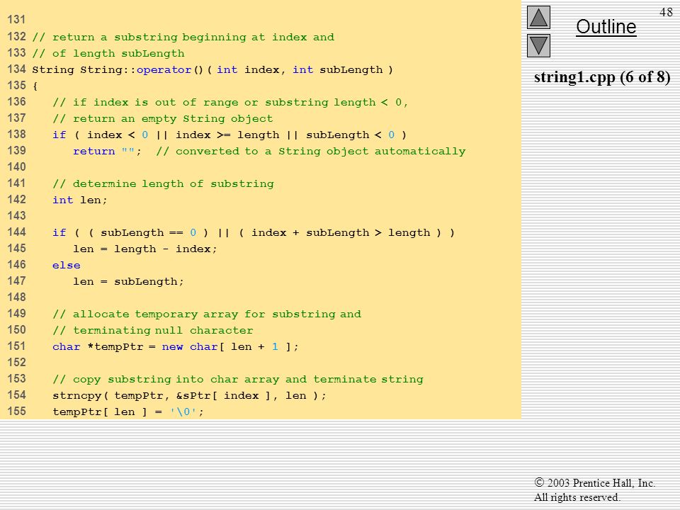Click 'len = length - index;' statement
Screen dimensions: 680x510
pos(144,249)
